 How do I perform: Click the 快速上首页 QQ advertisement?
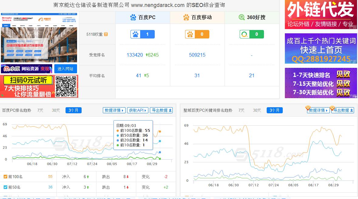[x=321, y=48]
